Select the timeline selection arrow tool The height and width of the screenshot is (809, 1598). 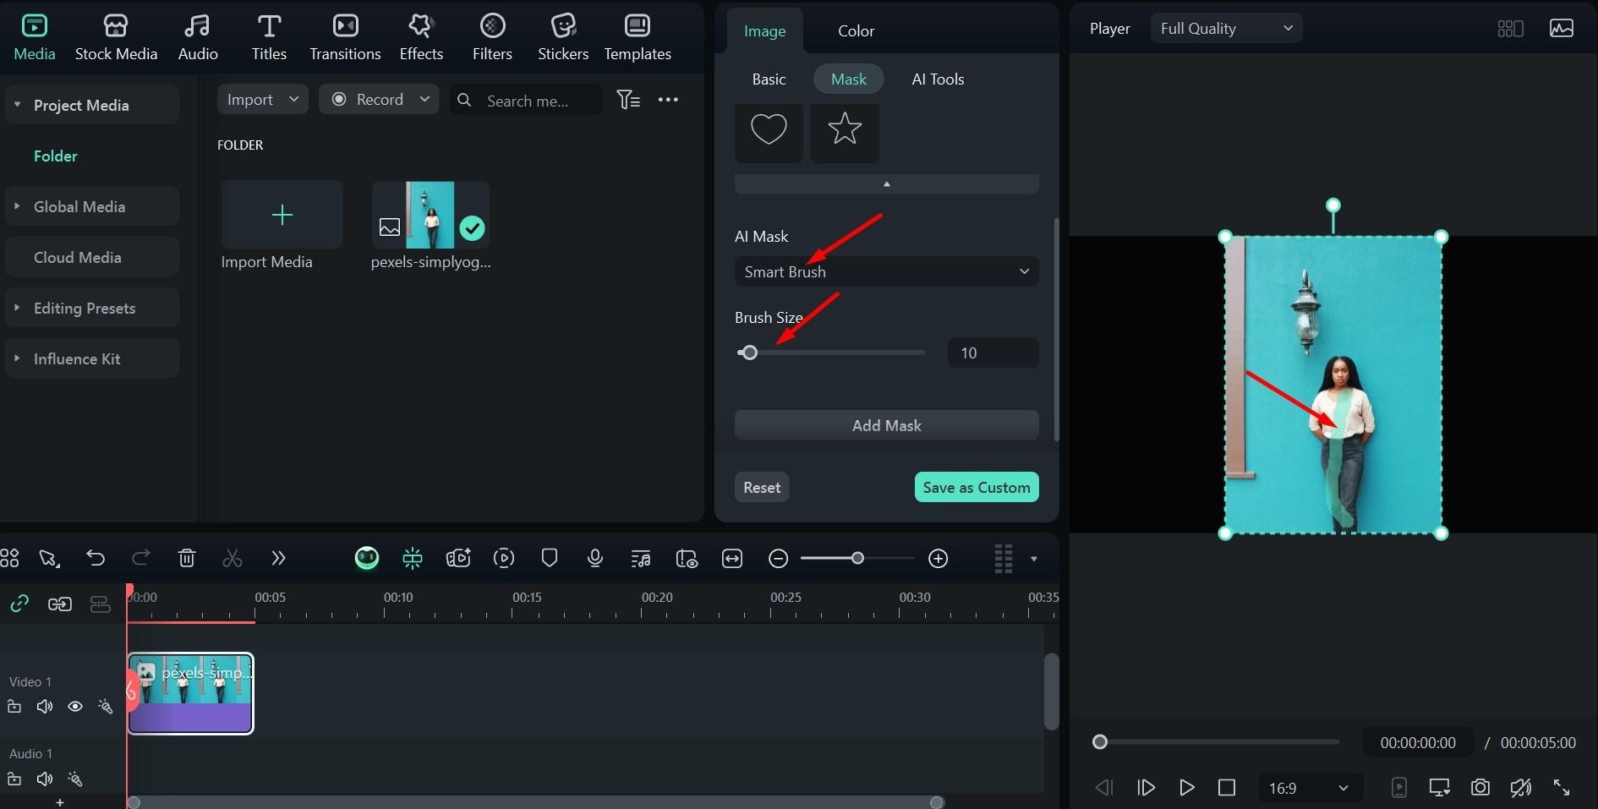(x=49, y=558)
